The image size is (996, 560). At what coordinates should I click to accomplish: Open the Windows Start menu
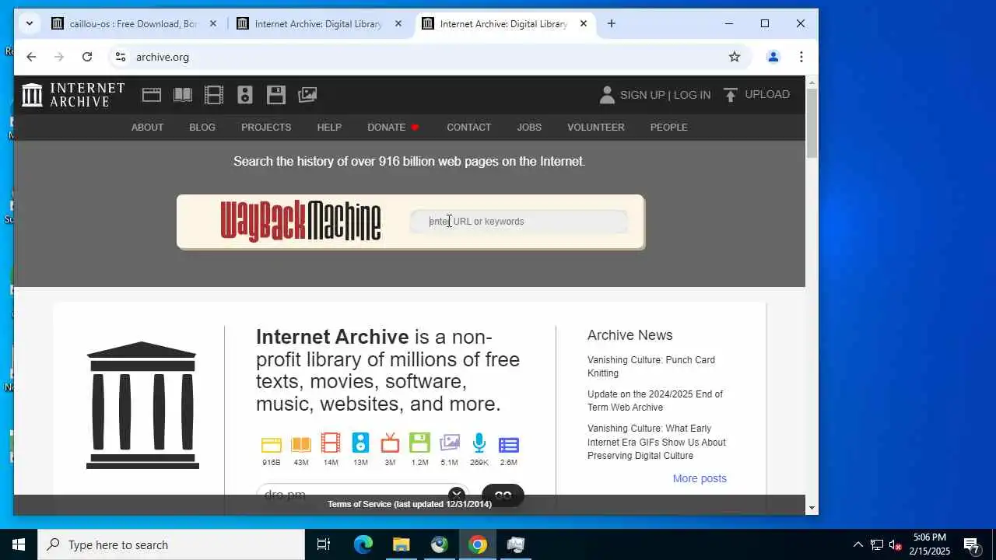click(19, 544)
